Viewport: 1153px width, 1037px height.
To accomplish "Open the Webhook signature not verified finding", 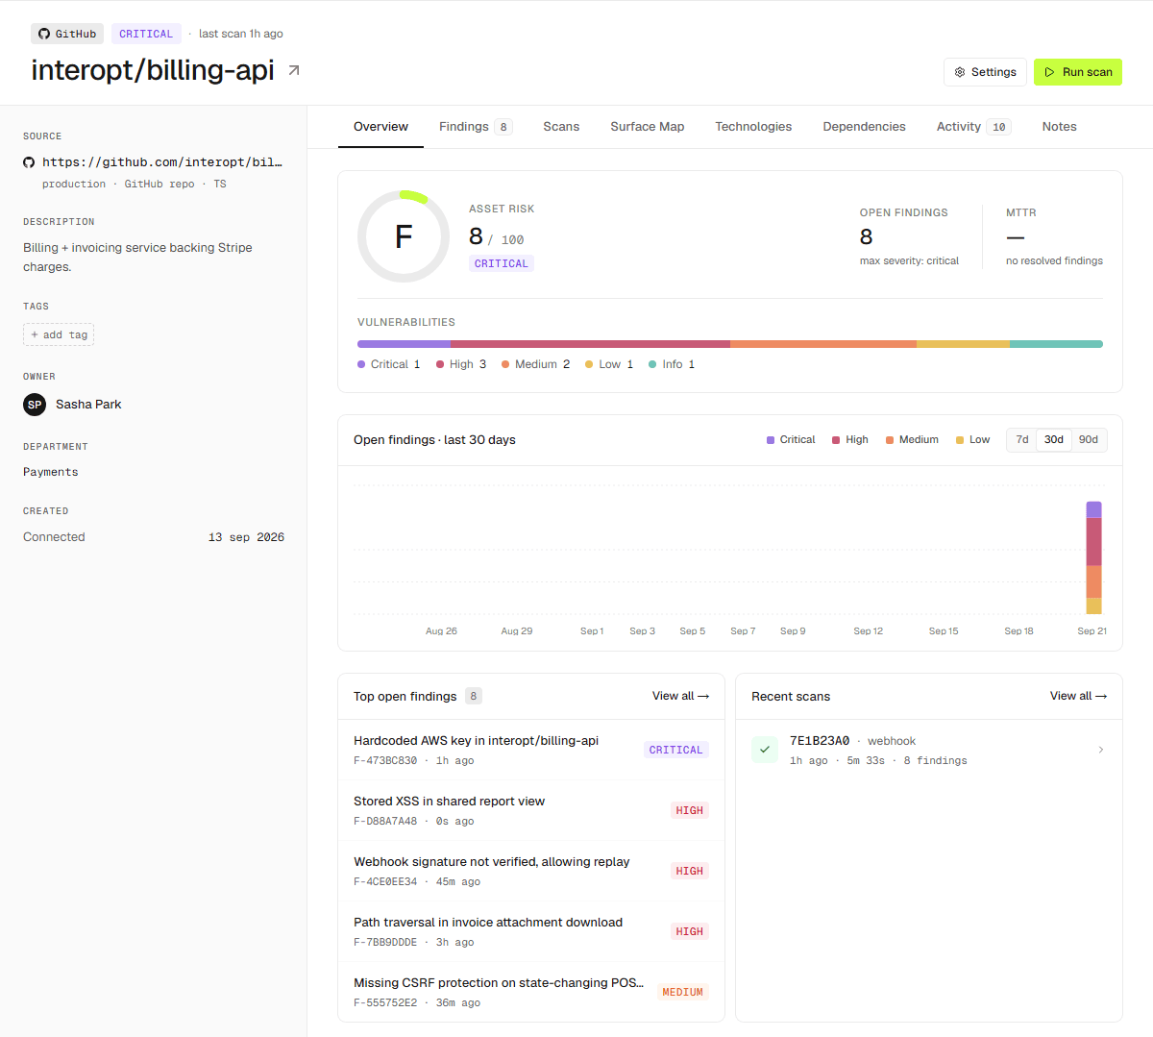I will 531,871.
